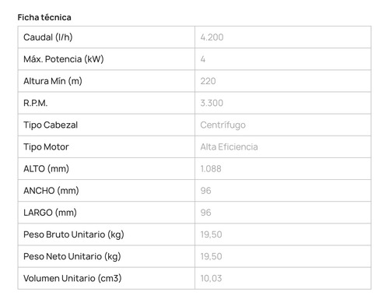Select the R.P.M. row label
Viewport: 389px width, 303px height.
(36, 103)
